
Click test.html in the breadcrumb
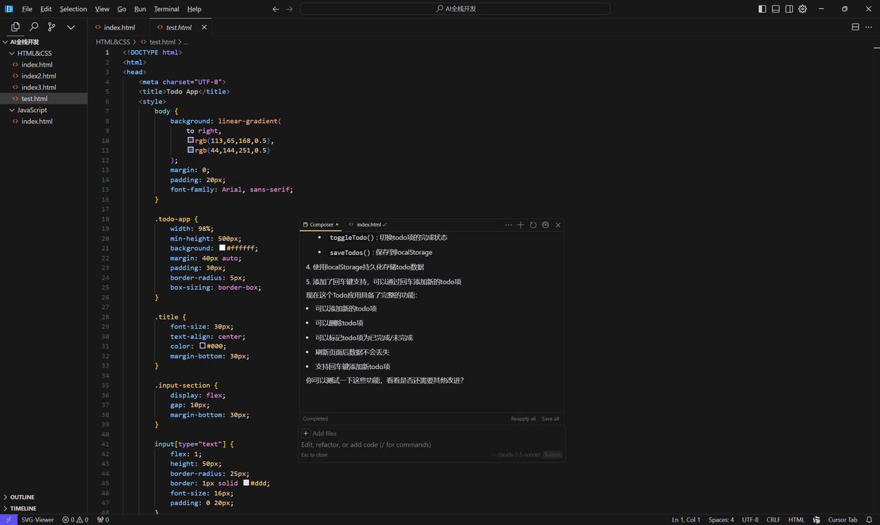162,42
